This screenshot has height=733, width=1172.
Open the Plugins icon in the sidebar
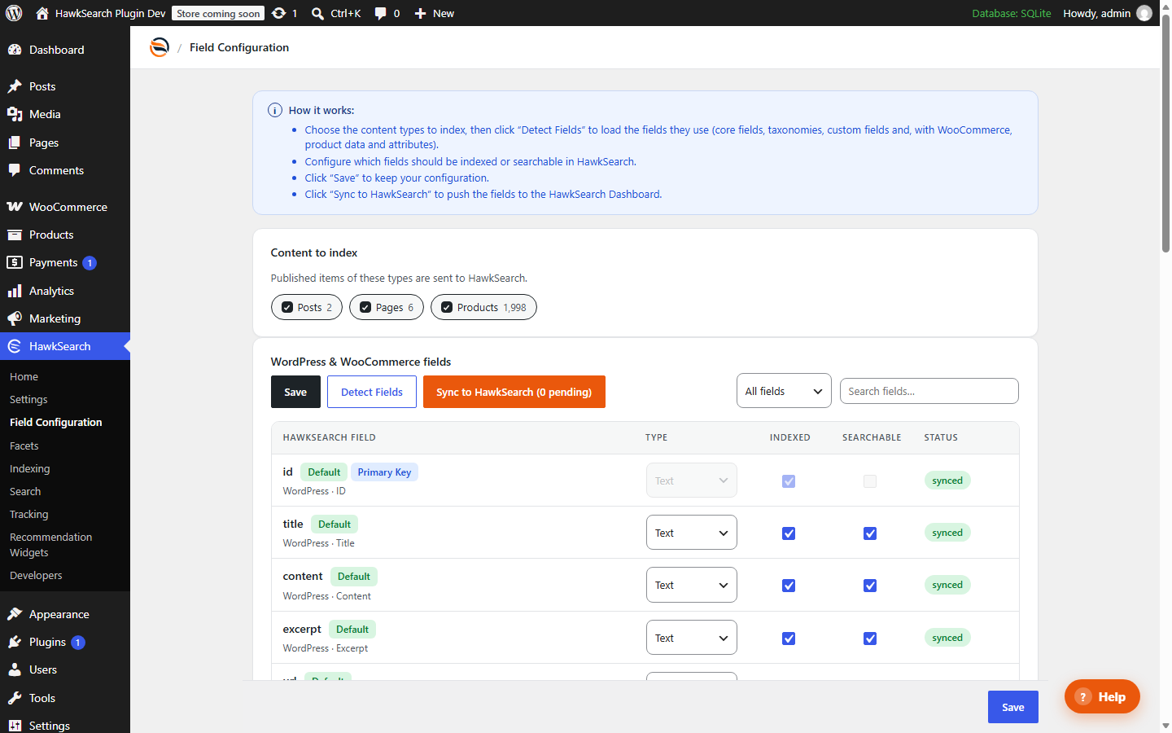pos(15,642)
